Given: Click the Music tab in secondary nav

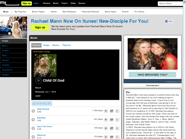Looking at the screenshot, I should [6, 12].
